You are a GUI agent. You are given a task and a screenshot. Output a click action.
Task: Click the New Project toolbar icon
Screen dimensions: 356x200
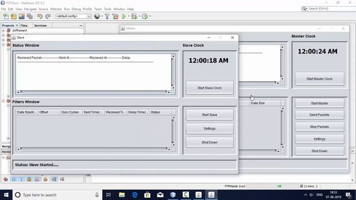point(13,16)
